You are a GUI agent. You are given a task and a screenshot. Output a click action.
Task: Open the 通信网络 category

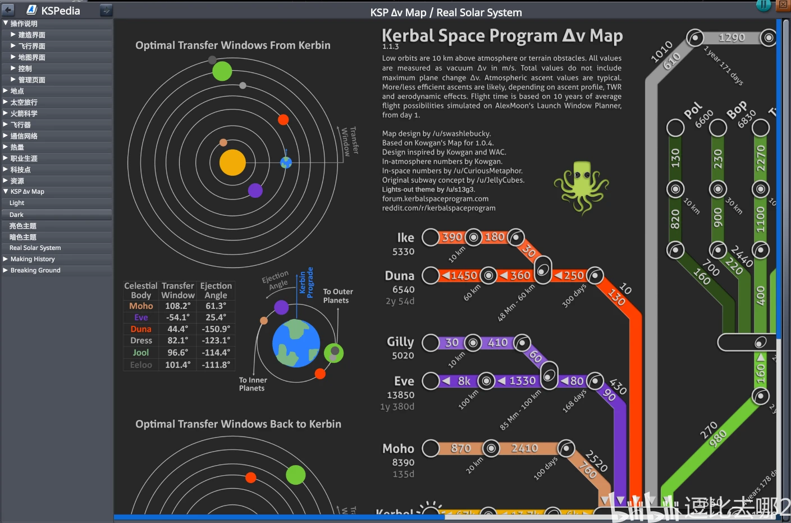click(57, 136)
